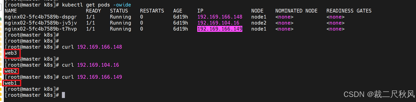Click the STATUS column header
This screenshot has height=102, width=416.
pyautogui.click(x=119, y=11)
